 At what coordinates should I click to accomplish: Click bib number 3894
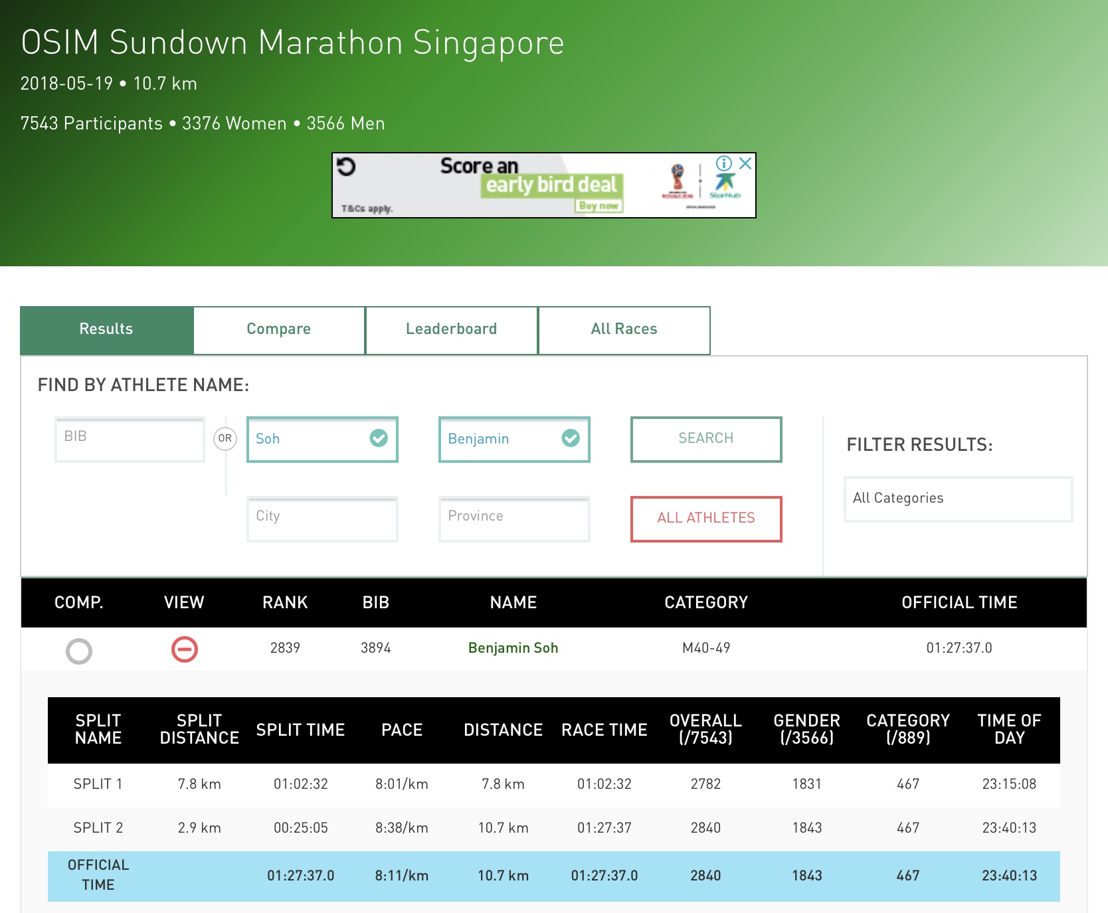coord(376,648)
